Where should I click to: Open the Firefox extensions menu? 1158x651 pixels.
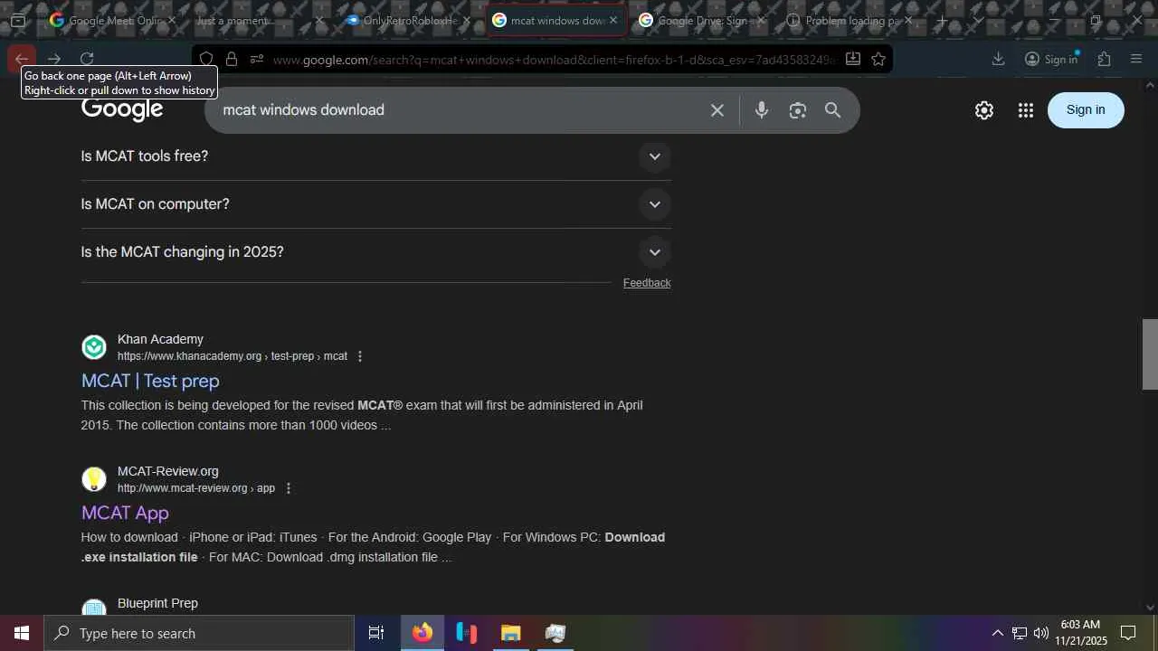click(x=1105, y=59)
